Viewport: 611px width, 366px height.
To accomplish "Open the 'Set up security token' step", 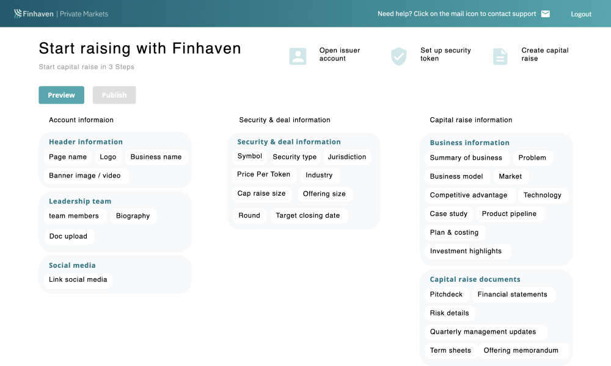I will pyautogui.click(x=445, y=54).
